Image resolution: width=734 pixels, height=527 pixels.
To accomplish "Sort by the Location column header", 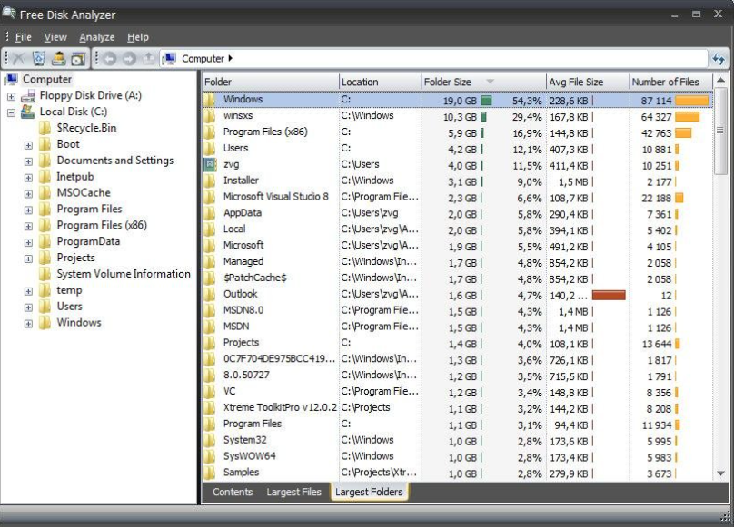I will [x=380, y=82].
